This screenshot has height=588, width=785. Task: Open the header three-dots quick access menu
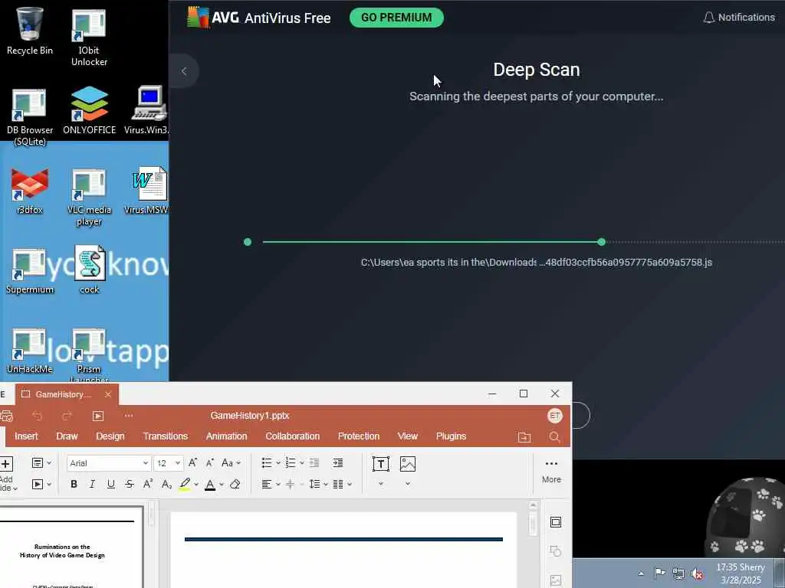(129, 416)
